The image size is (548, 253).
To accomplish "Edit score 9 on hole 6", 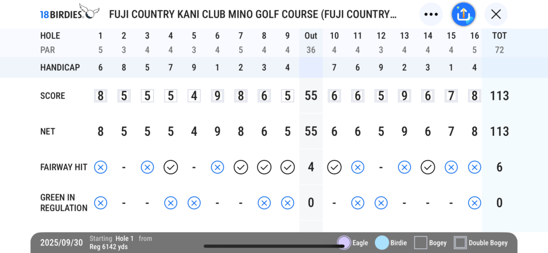I will (217, 96).
